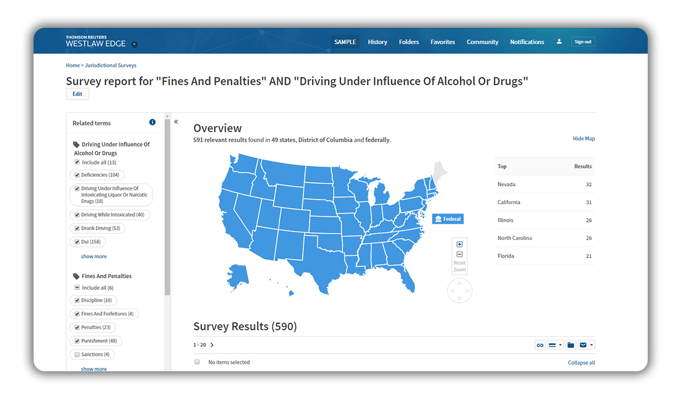This screenshot has height=398, width=683.
Task: Click the Hide Map link
Action: [583, 139]
